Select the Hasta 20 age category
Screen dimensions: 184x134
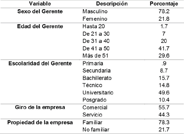point(92,27)
